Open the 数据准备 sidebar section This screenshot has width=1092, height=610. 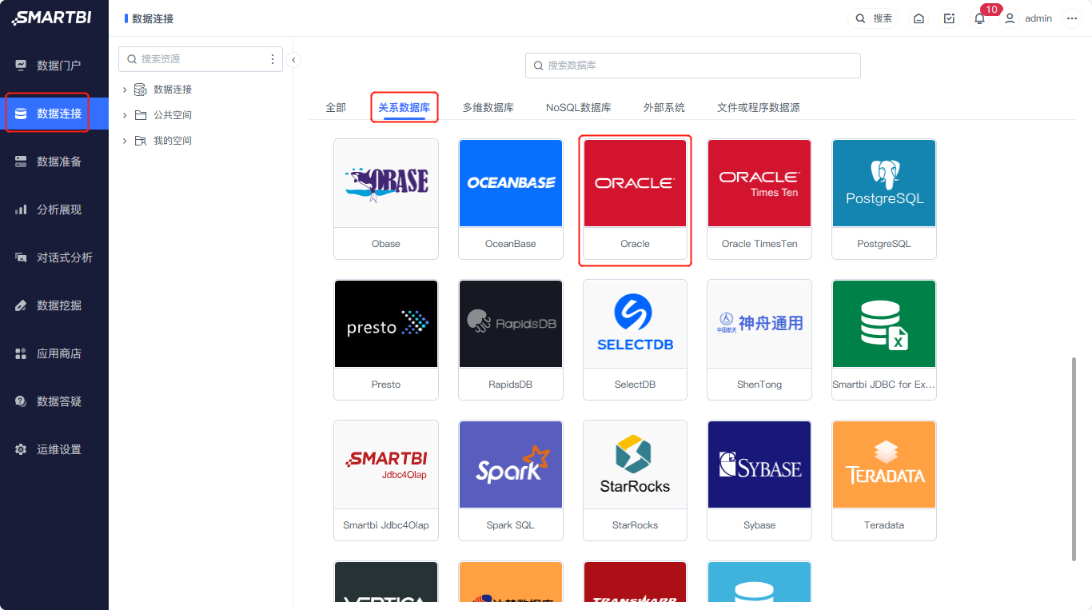click(54, 161)
